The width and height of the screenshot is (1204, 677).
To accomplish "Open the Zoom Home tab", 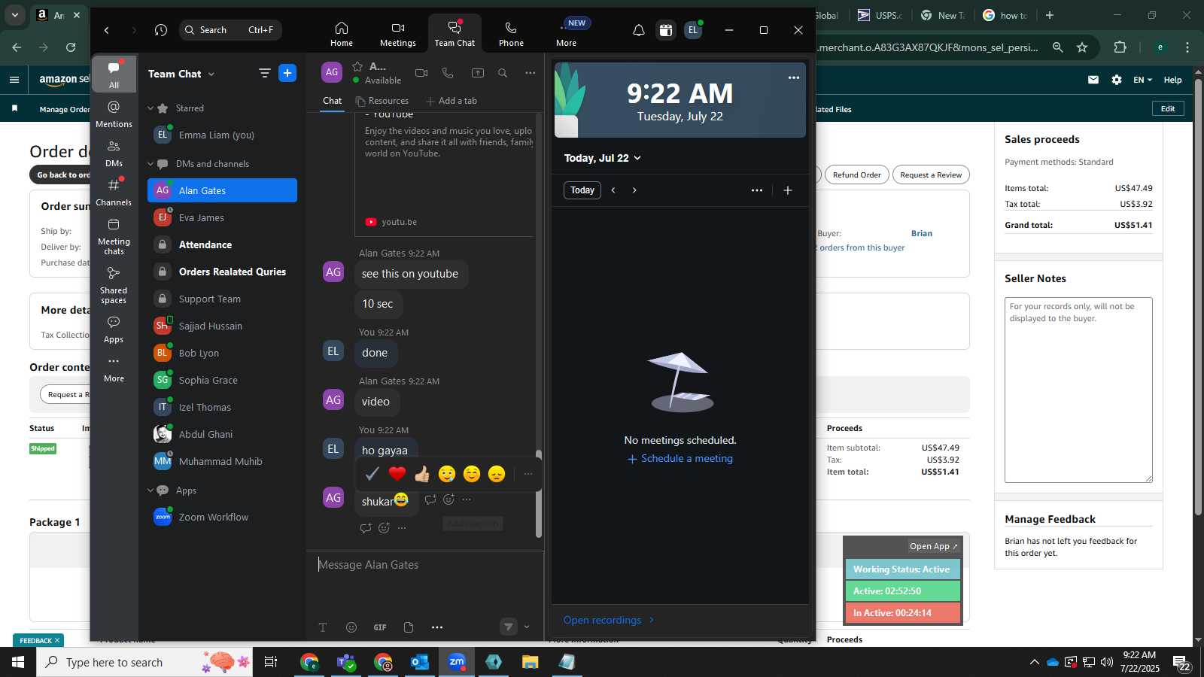I will point(342,34).
